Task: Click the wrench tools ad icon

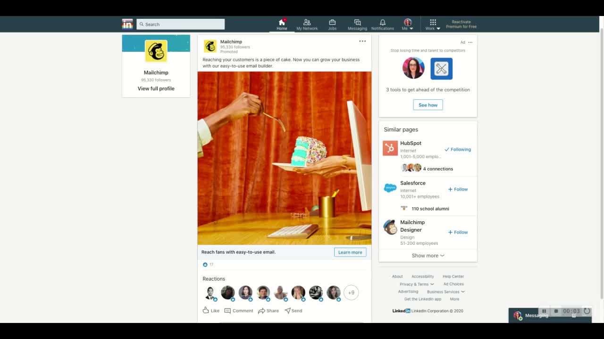Action: pos(441,69)
